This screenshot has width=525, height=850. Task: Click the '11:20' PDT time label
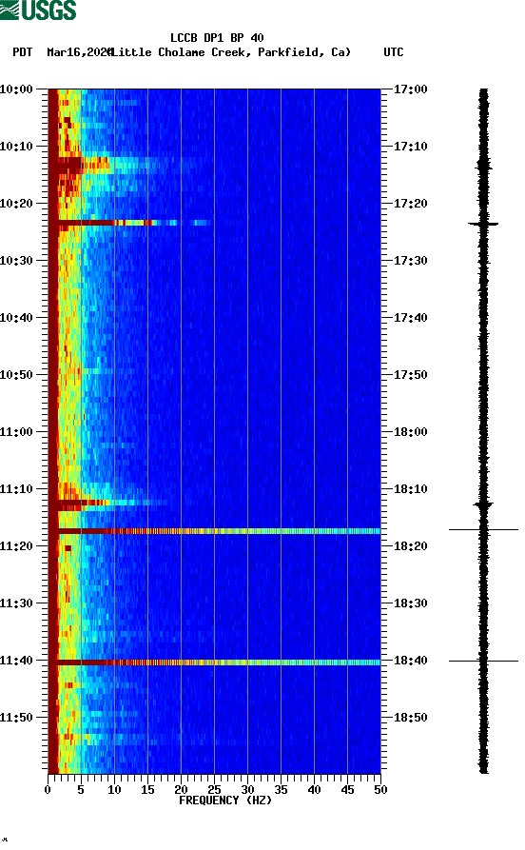click(x=17, y=546)
